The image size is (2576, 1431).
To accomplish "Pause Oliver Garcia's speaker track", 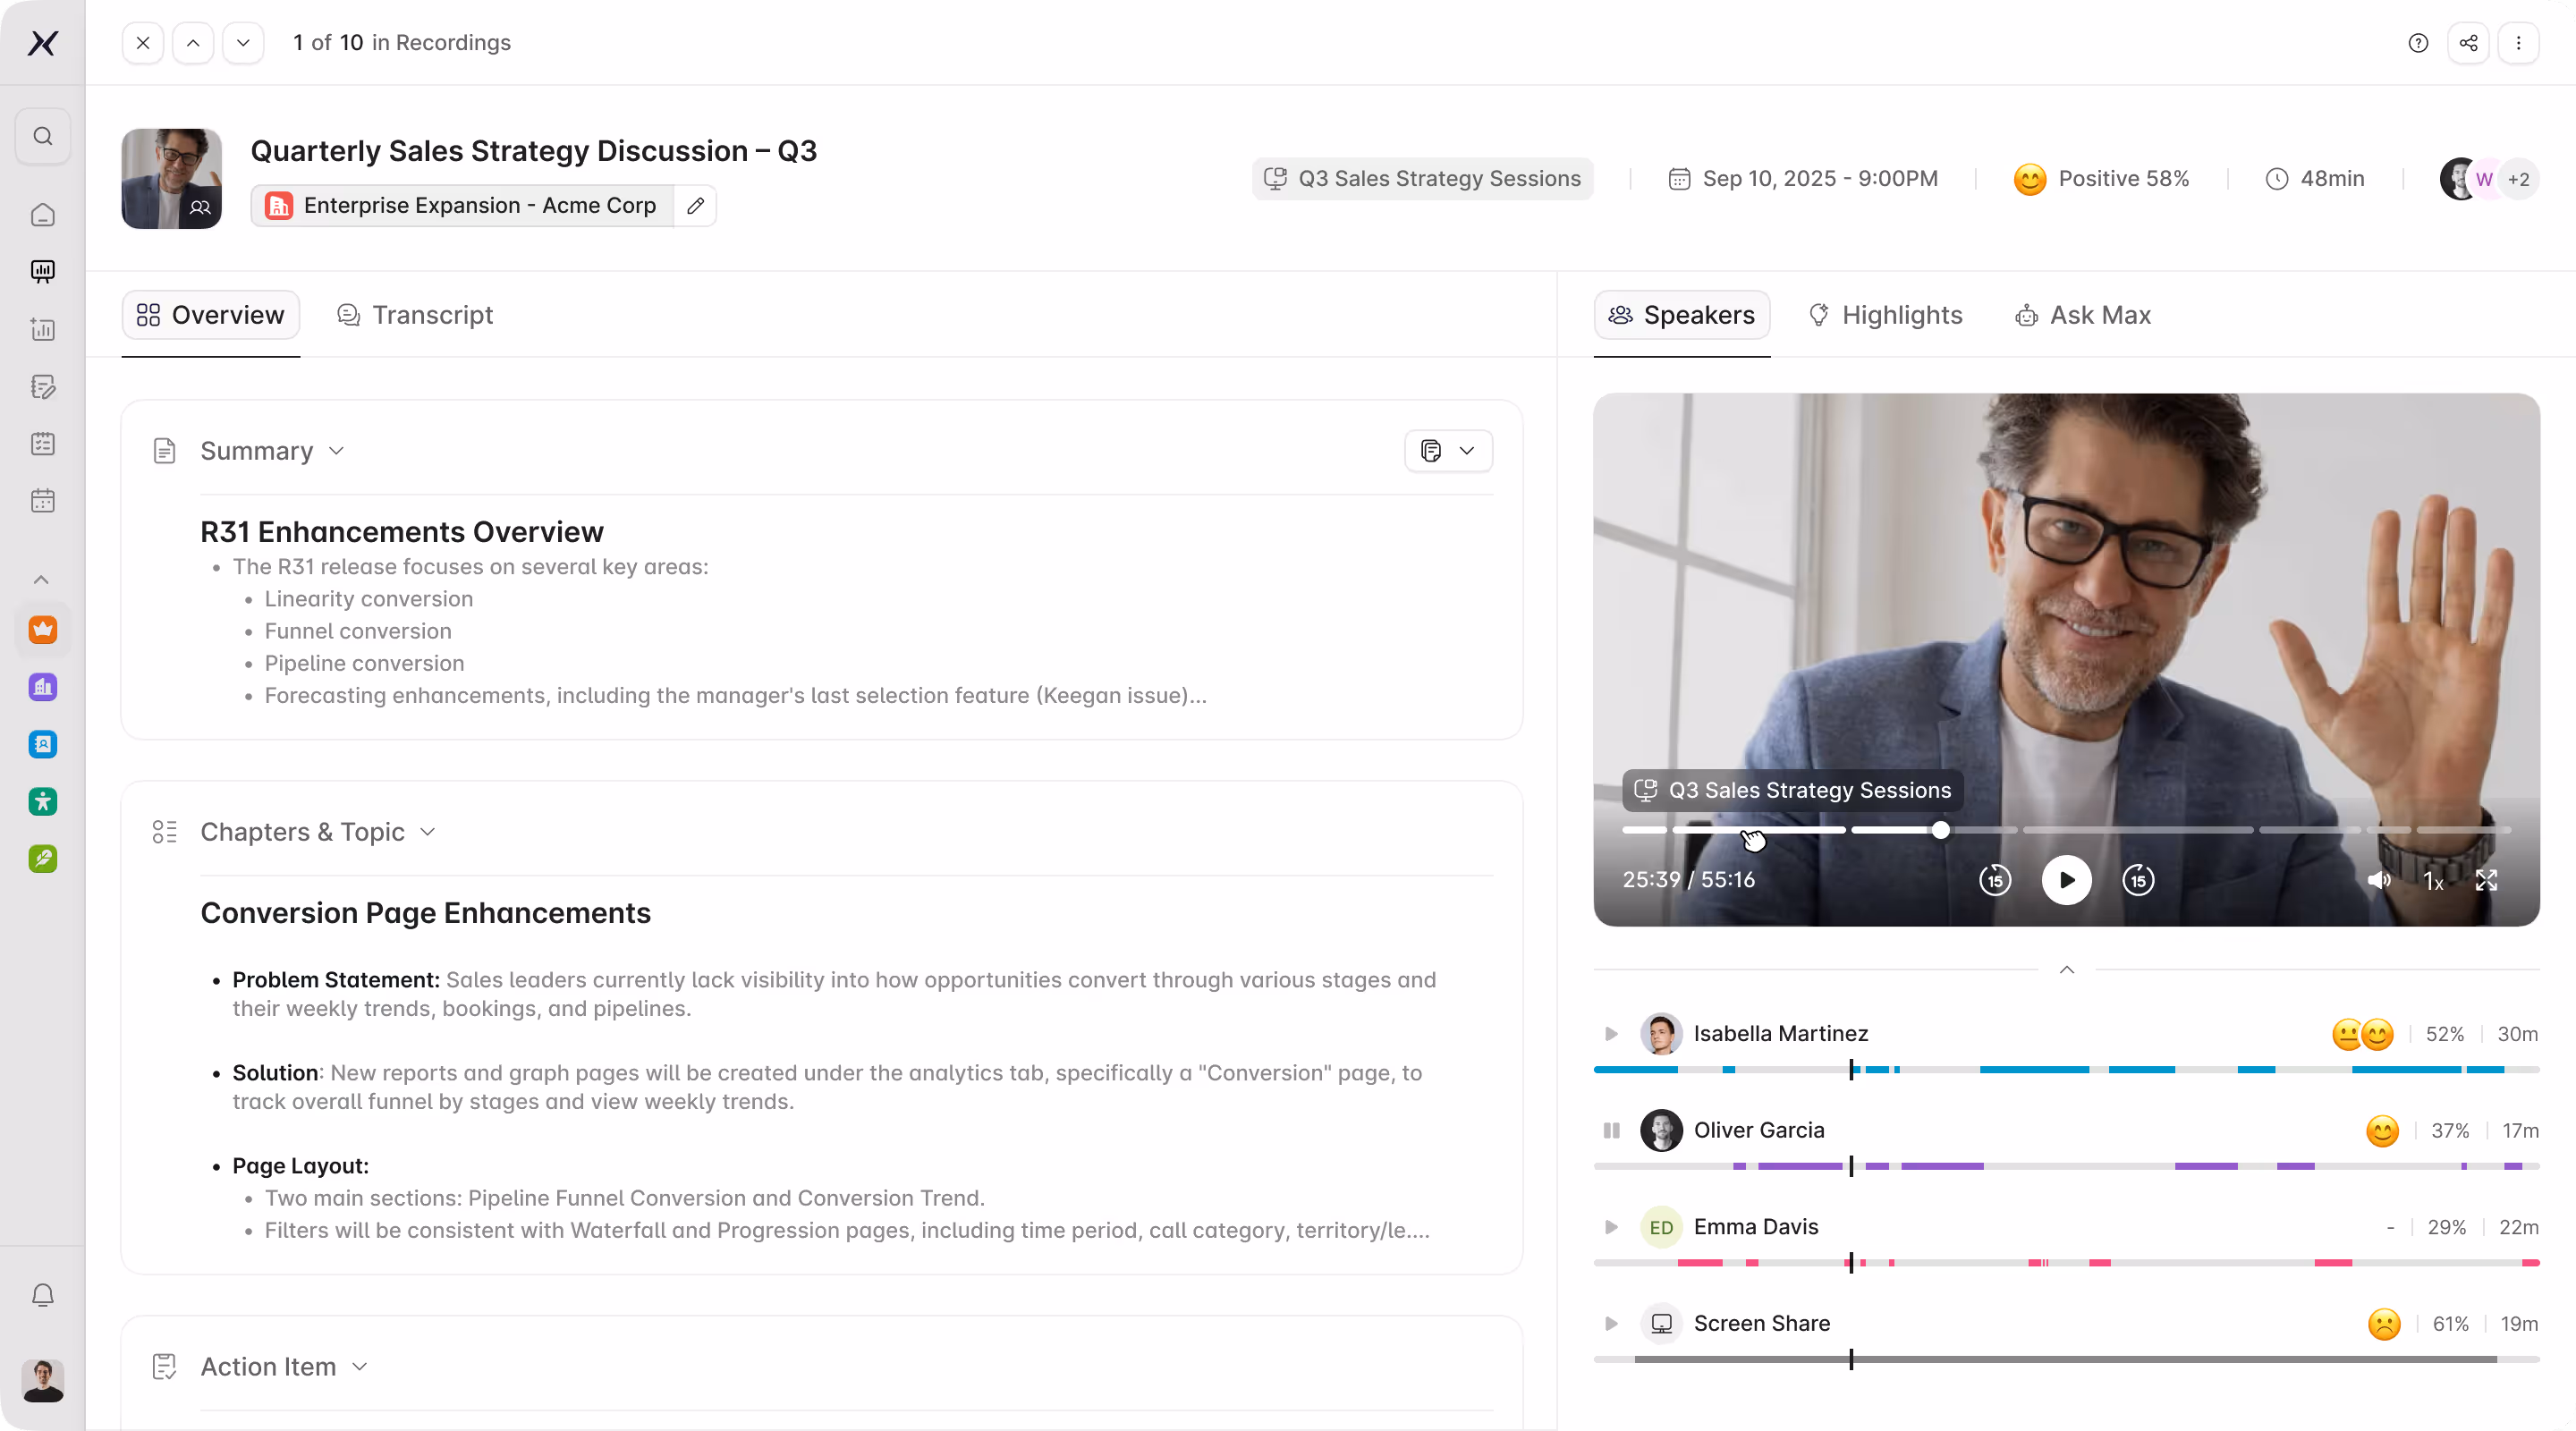I will pos(1610,1131).
